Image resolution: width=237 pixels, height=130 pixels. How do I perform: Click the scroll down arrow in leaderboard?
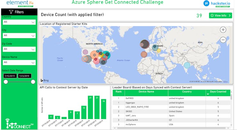coord(231,125)
